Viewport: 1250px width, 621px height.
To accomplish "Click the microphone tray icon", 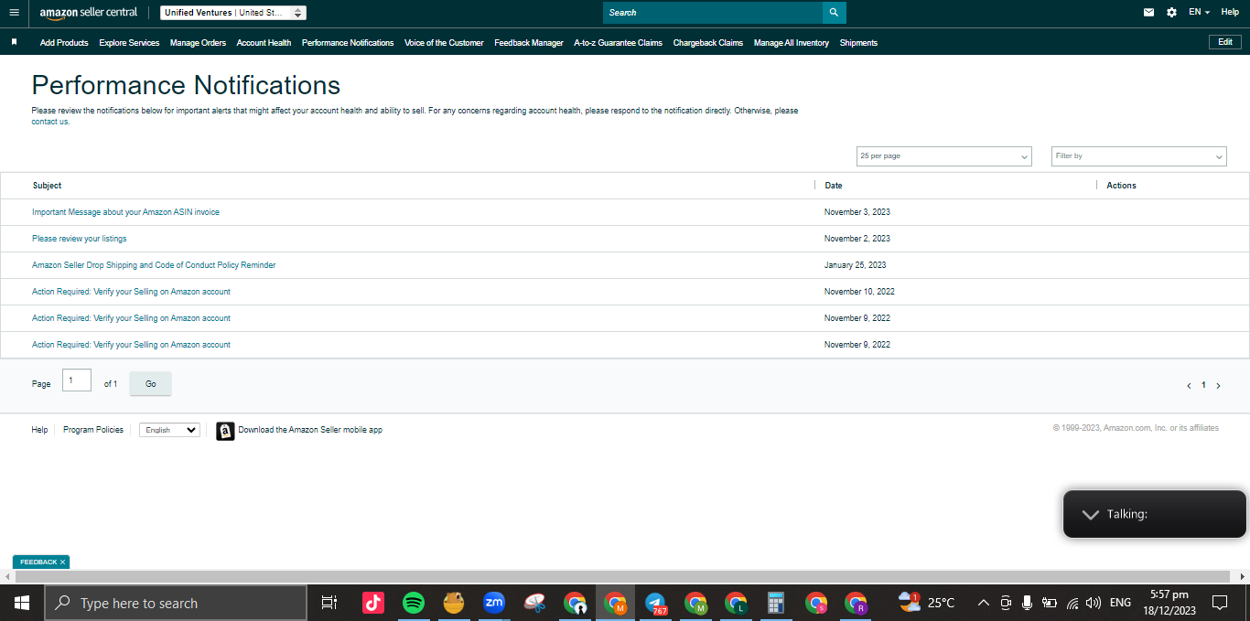I will [x=1027, y=604].
